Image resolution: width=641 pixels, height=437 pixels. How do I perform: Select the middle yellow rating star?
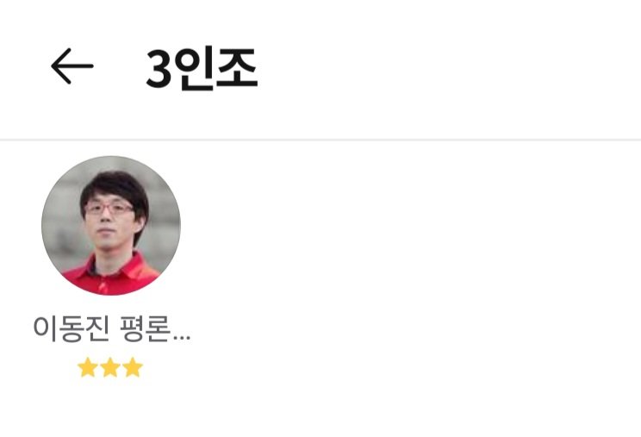[x=110, y=367]
